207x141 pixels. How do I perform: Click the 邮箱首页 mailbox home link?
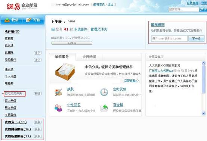[99, 4]
